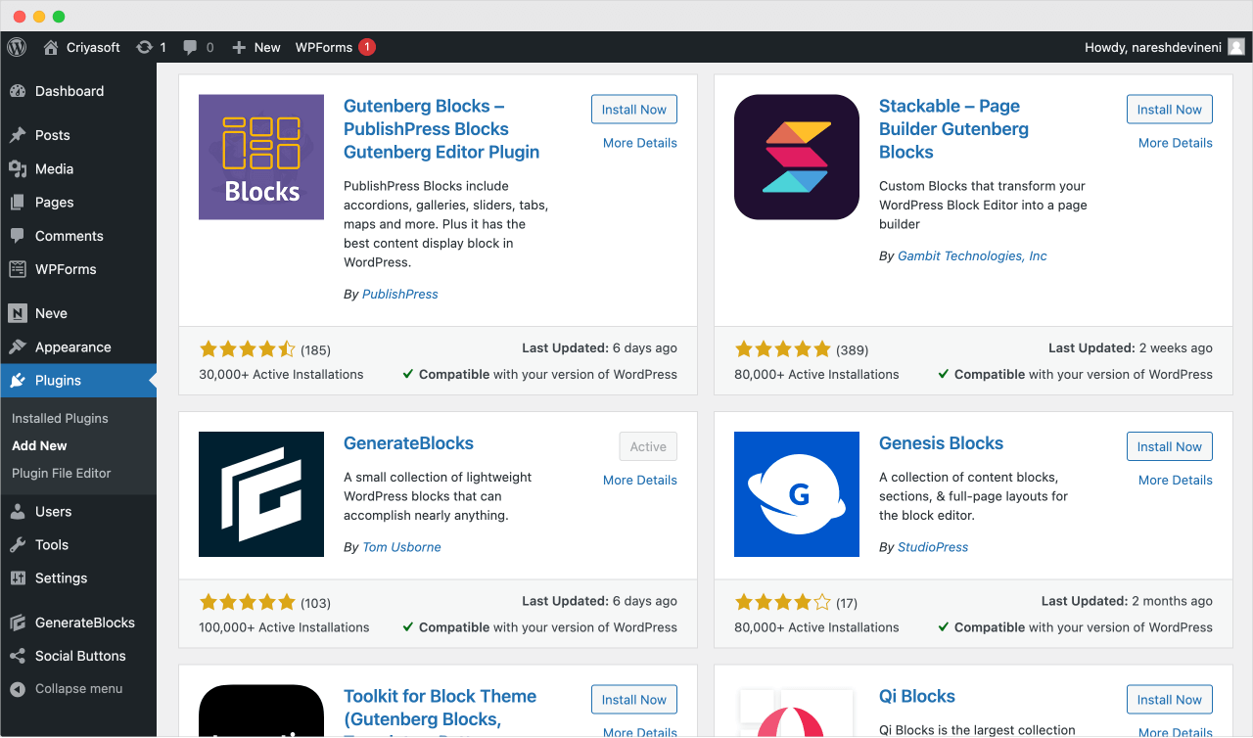Open WPForms in the admin bar
The image size is (1253, 738).
tap(335, 47)
